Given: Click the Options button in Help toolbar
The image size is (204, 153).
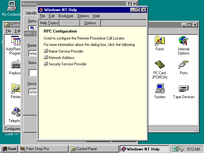Looking at the screenshot, I should (x=90, y=23).
